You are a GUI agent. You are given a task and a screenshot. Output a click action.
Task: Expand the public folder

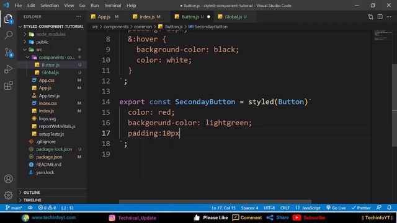[52, 42]
